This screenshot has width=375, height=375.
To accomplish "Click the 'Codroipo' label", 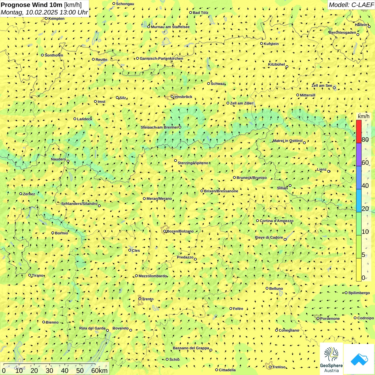I will [x=366, y=318].
